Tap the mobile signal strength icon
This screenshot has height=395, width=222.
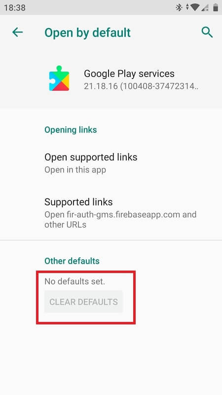point(205,7)
